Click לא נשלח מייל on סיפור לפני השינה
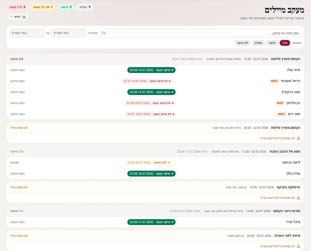The image size is (311, 251). 19,236
